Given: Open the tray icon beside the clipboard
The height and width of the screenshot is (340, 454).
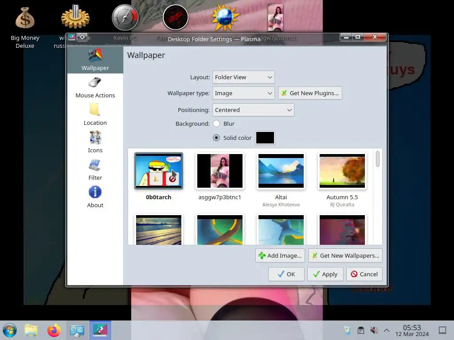Looking at the screenshot, I should pyautogui.click(x=348, y=330).
